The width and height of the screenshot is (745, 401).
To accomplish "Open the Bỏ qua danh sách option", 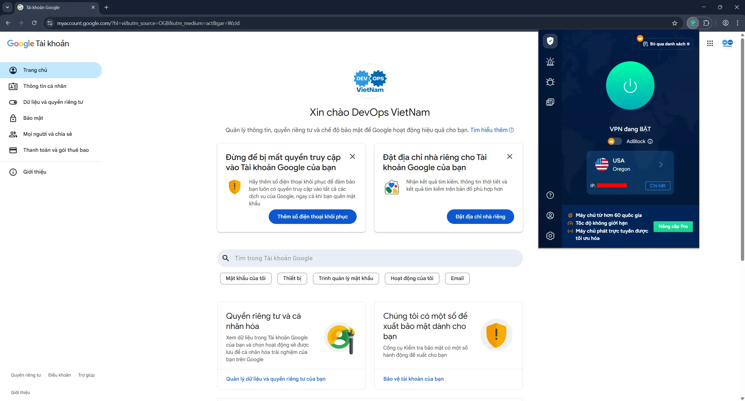I will click(x=666, y=44).
